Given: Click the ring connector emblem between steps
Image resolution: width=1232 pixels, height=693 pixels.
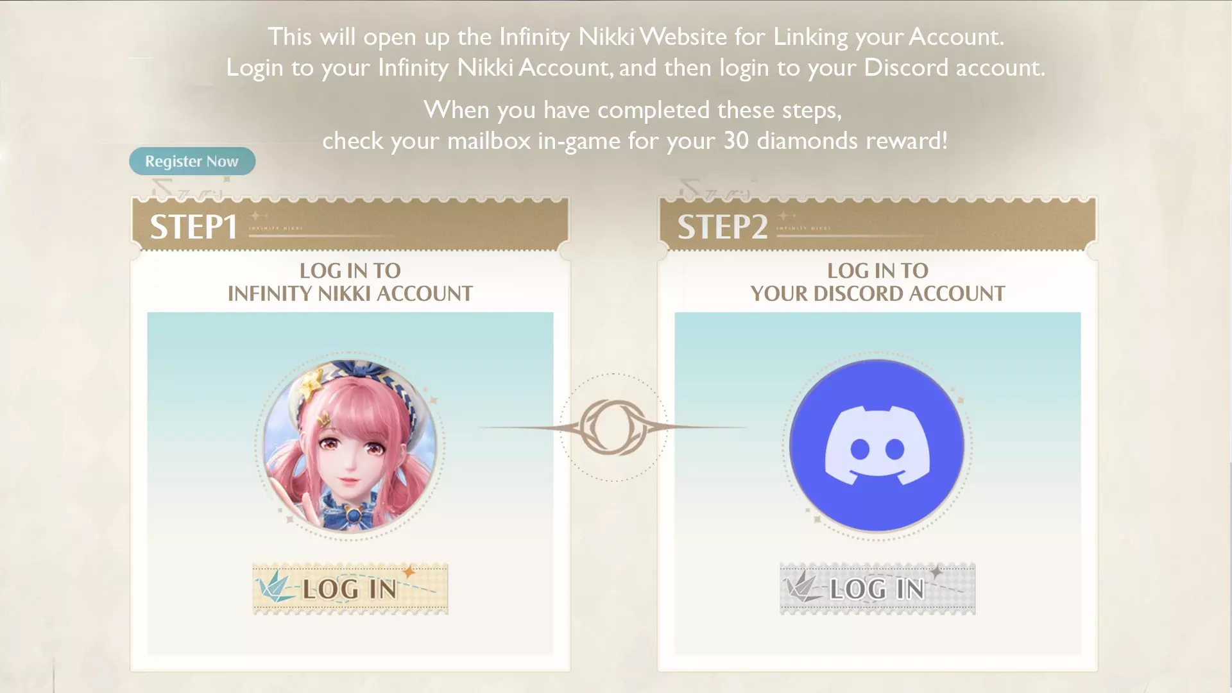Looking at the screenshot, I should [613, 427].
